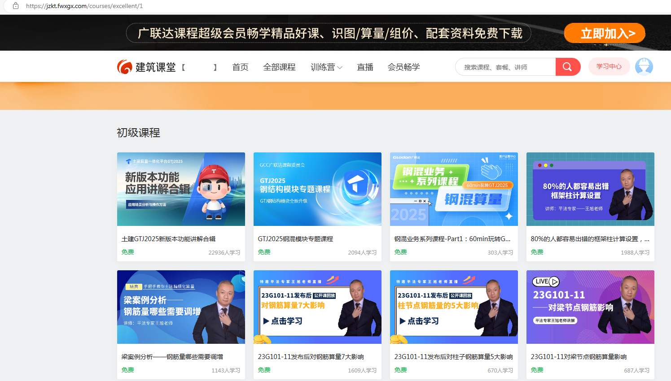Click the 303人学习 count
Screen dimensions: 671x381
[x=500, y=252]
